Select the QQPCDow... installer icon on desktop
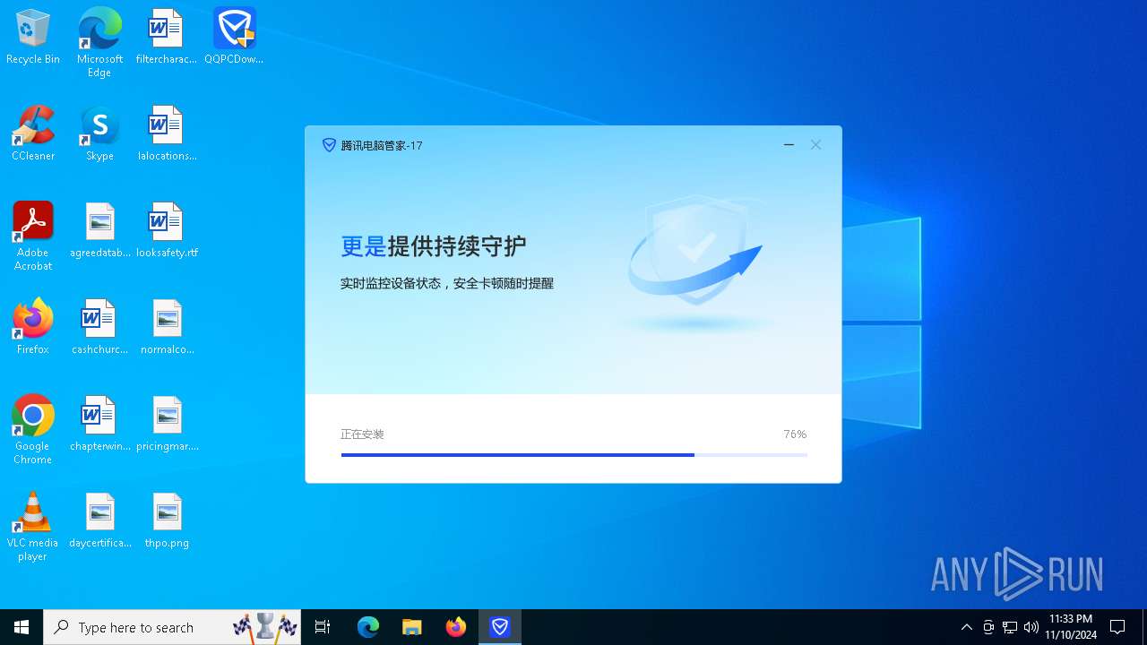 click(x=234, y=37)
